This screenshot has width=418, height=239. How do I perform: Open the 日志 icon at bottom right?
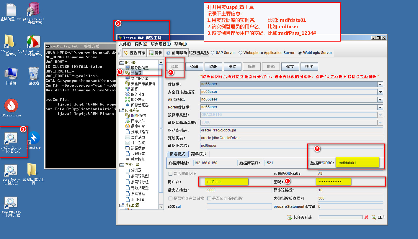374,217
